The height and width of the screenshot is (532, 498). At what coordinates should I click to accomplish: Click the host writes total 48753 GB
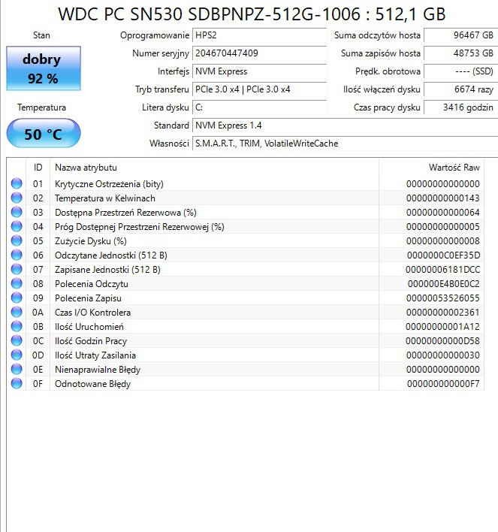pos(461,53)
